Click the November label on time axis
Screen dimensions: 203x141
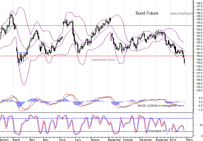coord(146,140)
